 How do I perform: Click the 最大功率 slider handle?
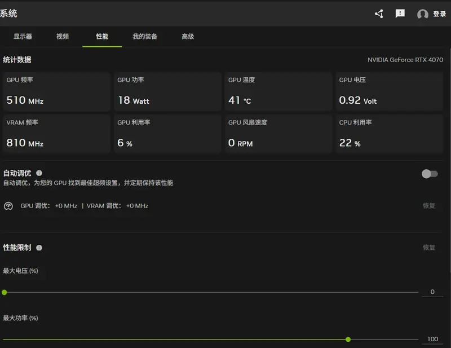(x=348, y=340)
